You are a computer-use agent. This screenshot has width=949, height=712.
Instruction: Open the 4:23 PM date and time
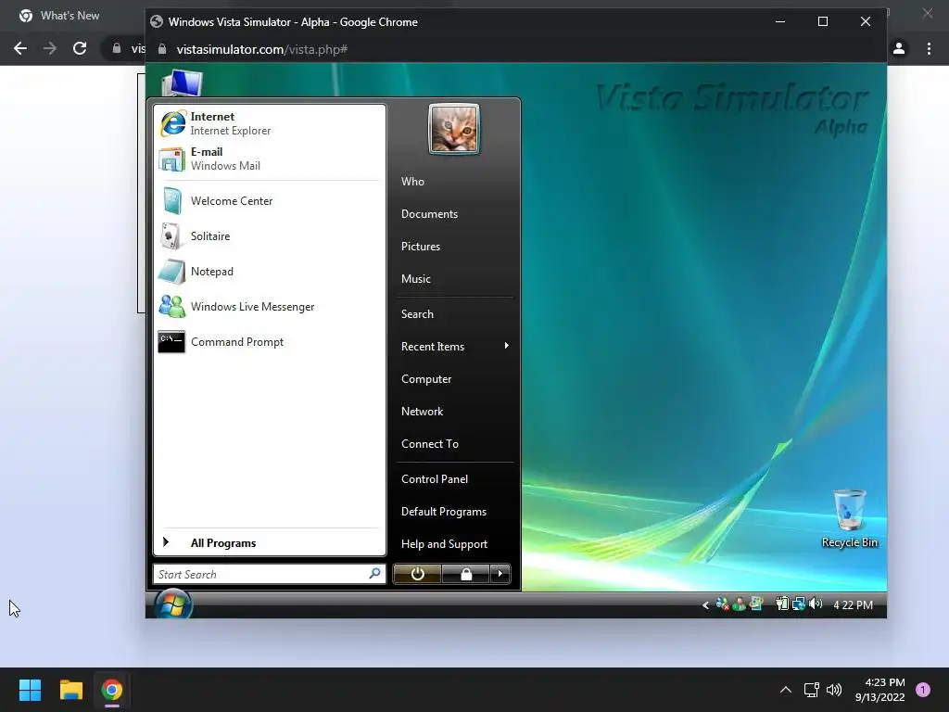coord(880,690)
